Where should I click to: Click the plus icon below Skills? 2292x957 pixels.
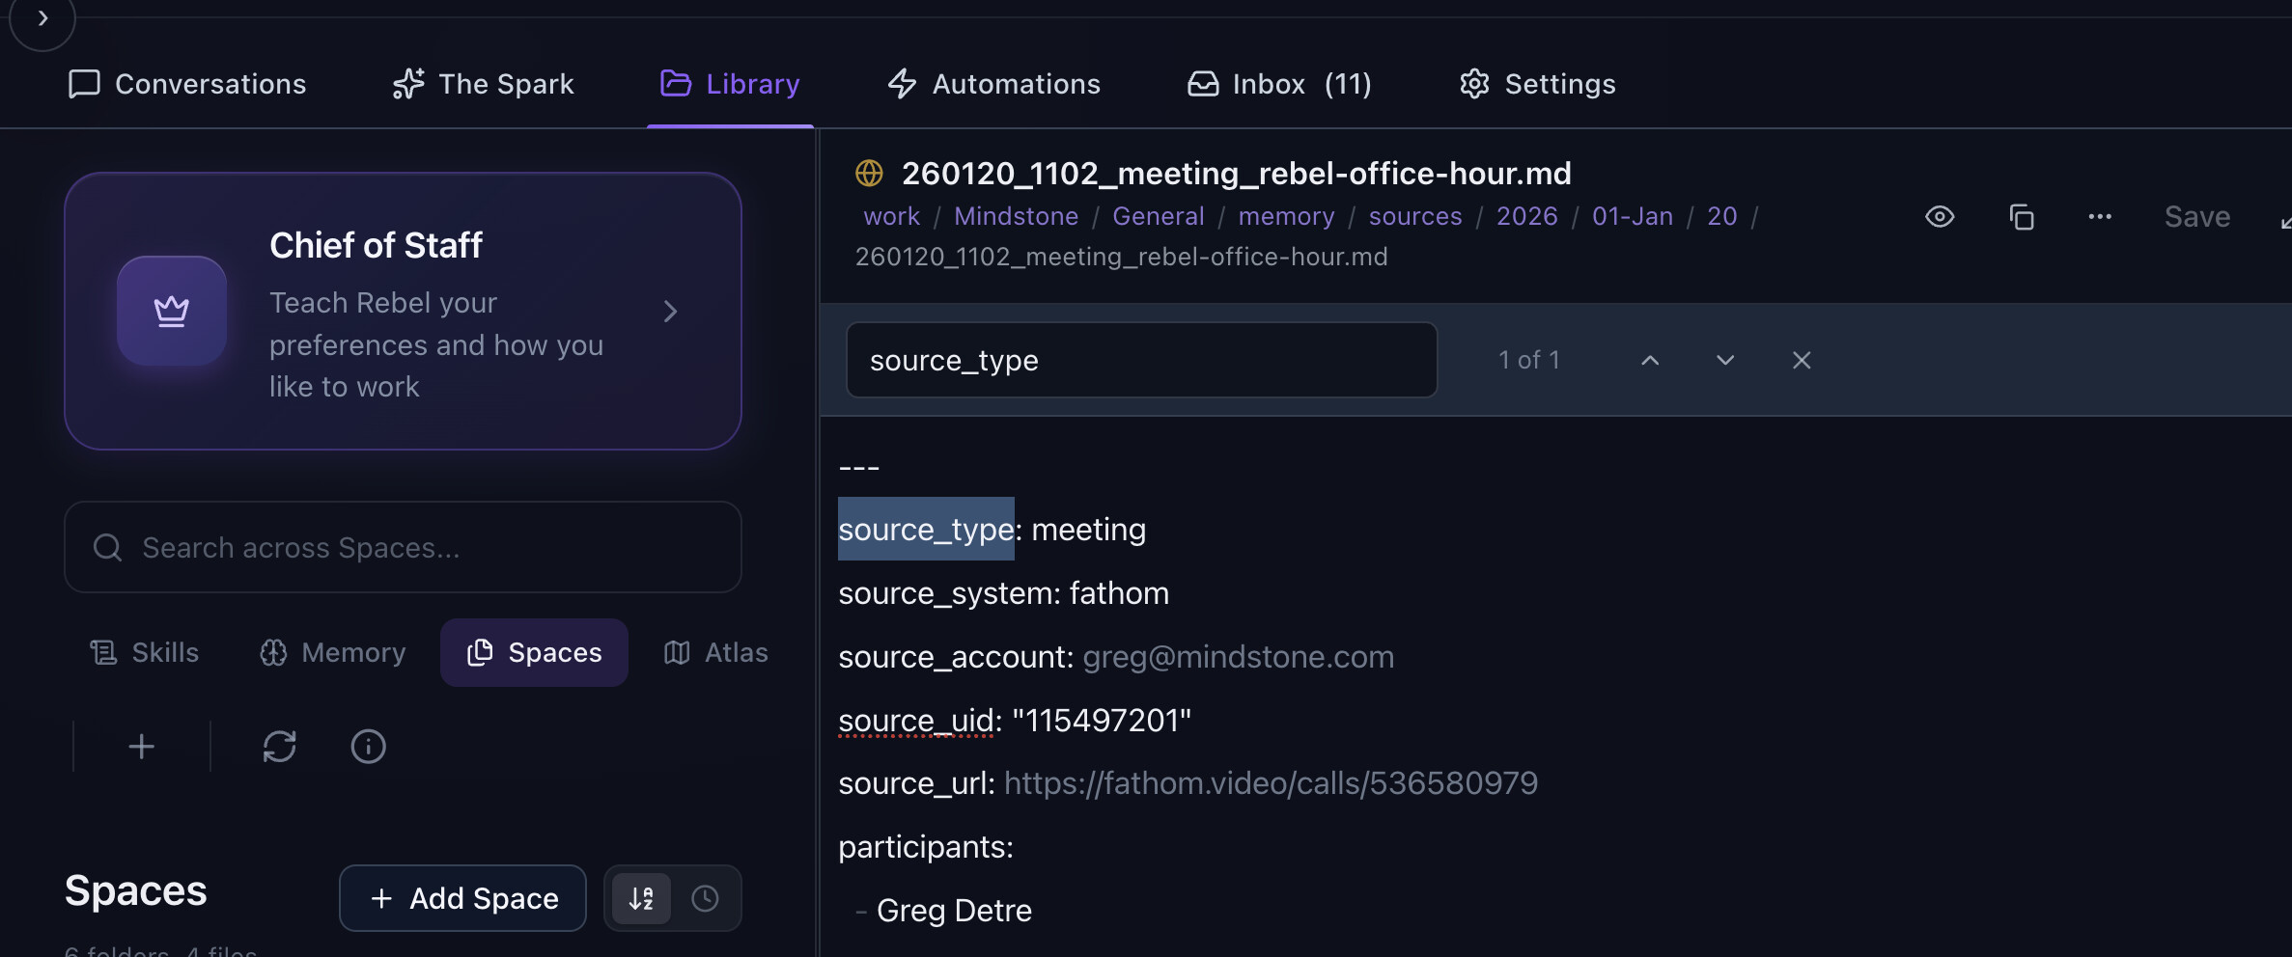click(141, 747)
